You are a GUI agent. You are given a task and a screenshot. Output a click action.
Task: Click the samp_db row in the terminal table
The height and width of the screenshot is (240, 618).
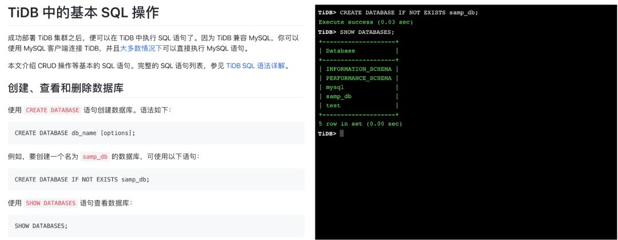coord(358,96)
